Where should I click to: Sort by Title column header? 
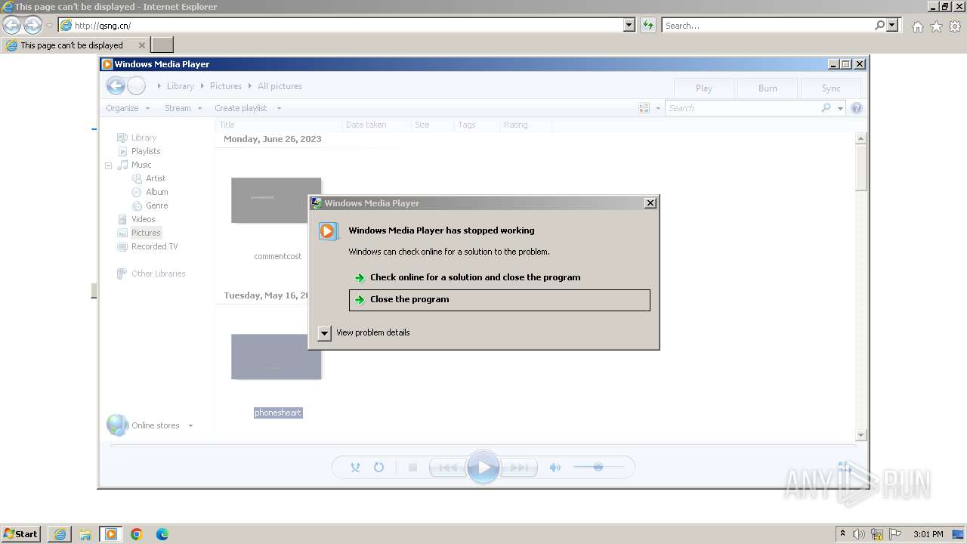[x=279, y=125]
